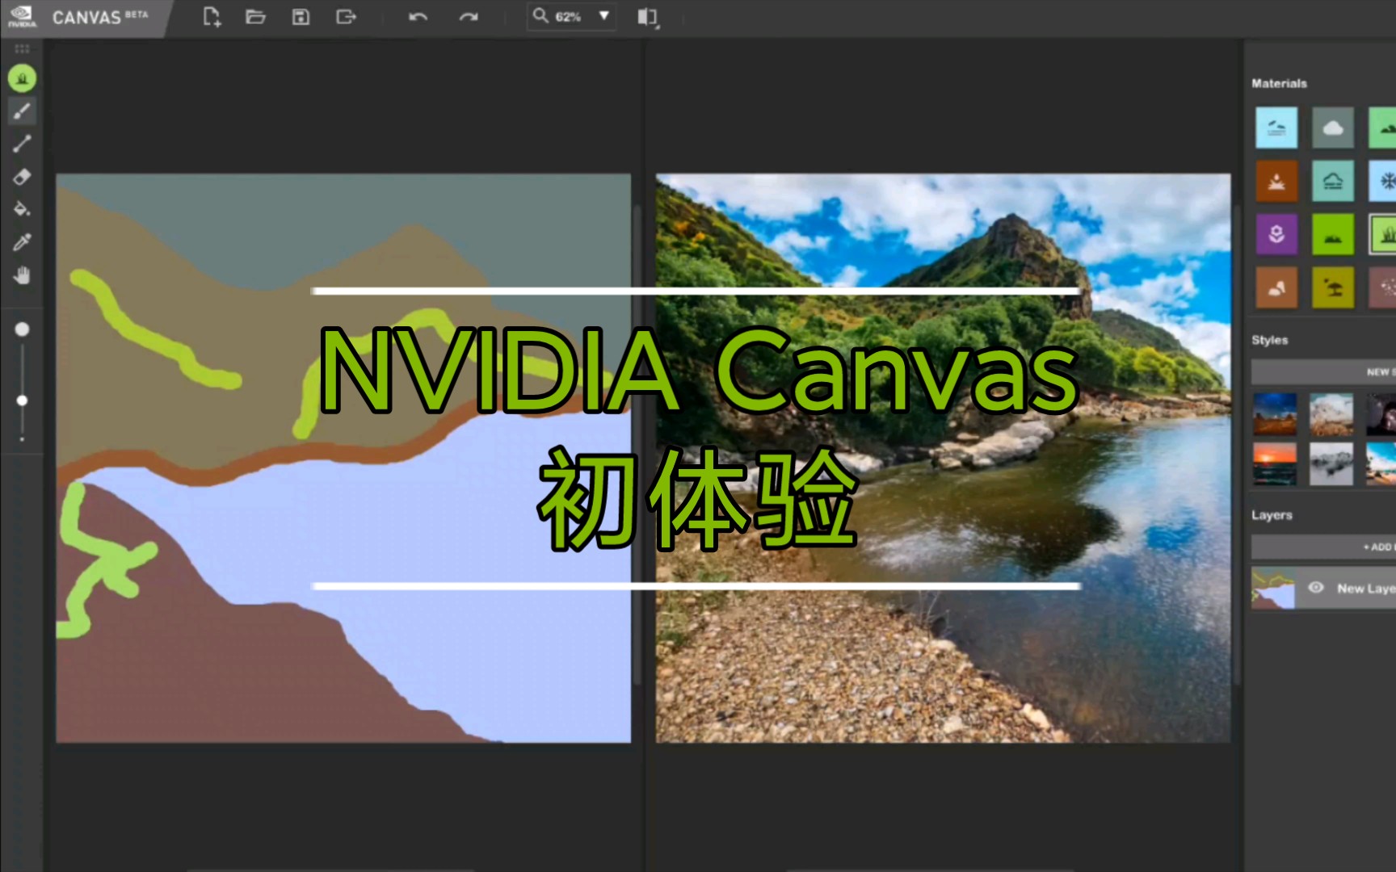This screenshot has width=1396, height=872.
Task: Click the New Layer name
Action: (x=1366, y=589)
